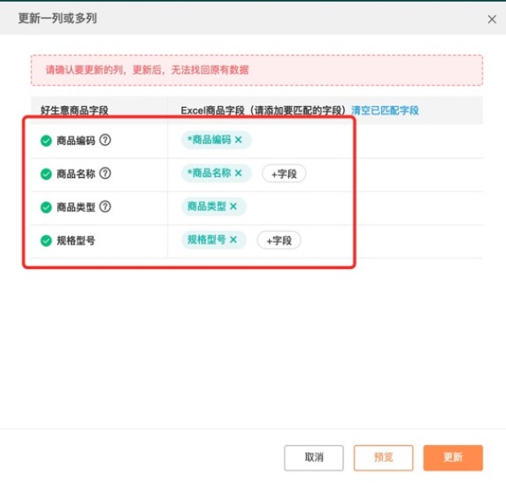Toggle green check for 规格型号 row

click(46, 241)
